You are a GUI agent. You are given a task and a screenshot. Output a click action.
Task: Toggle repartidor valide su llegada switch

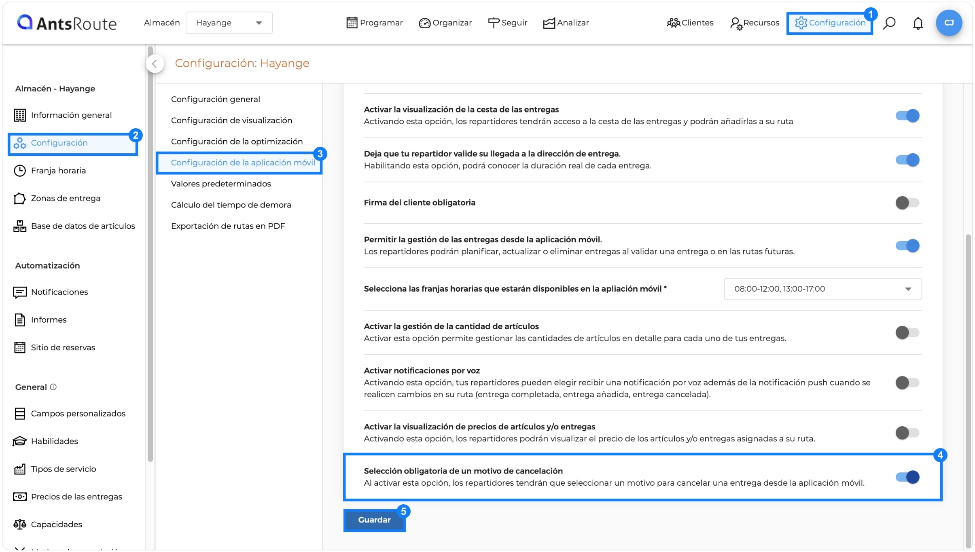coord(907,160)
